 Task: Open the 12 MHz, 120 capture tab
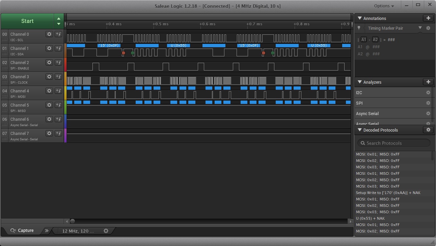(78, 231)
